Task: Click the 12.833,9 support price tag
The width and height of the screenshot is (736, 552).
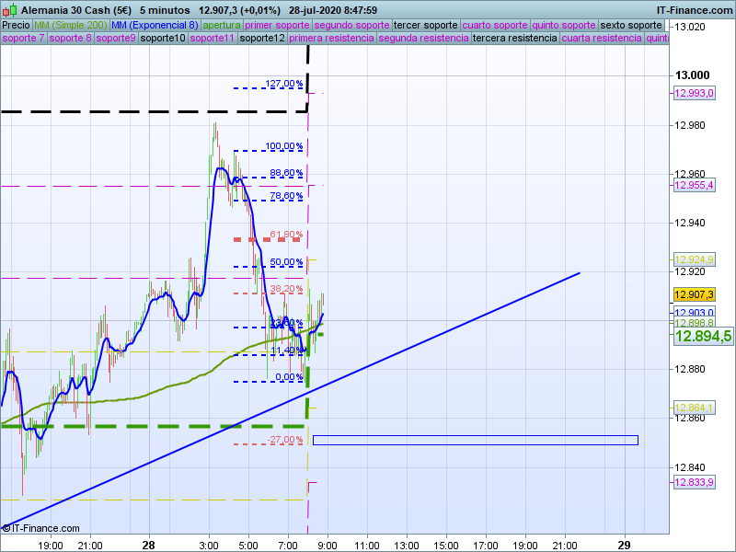Action: 694,483
